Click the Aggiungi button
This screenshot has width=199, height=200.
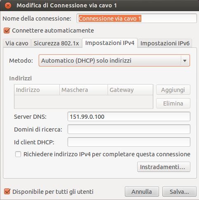[173, 90]
